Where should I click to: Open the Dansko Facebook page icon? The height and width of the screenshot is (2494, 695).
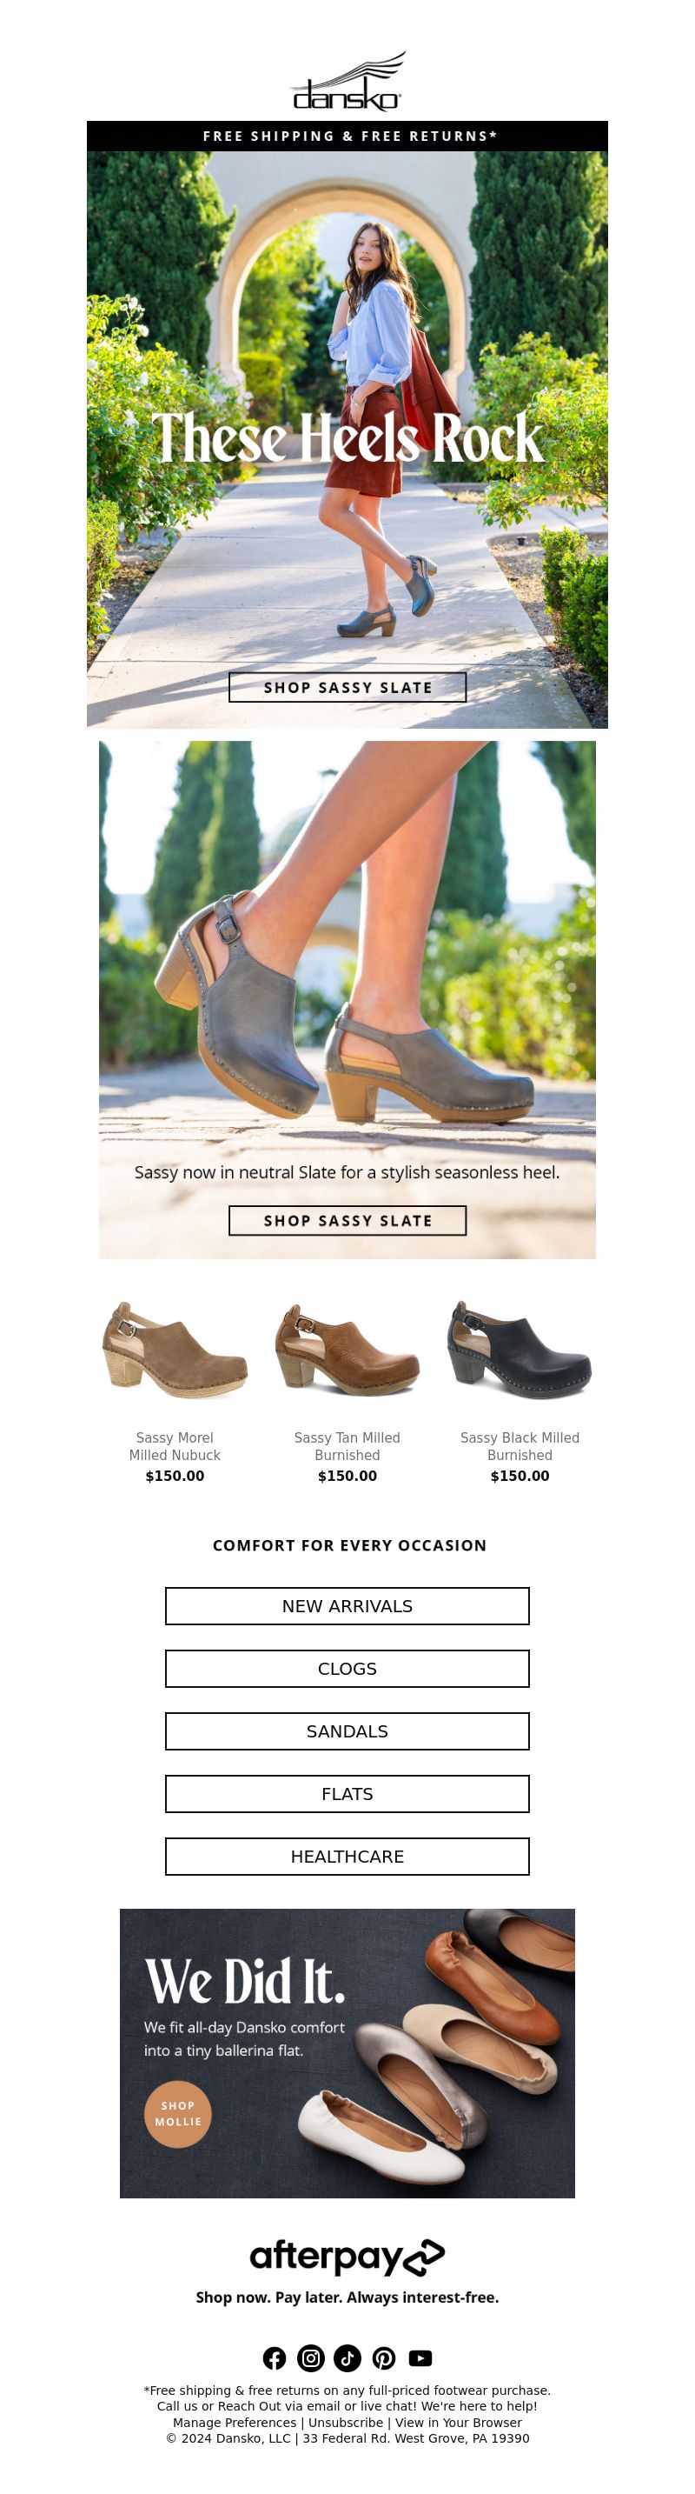275,2357
